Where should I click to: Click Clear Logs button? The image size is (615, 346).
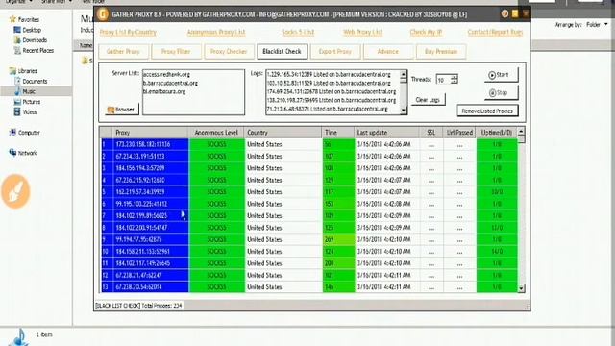(x=428, y=100)
